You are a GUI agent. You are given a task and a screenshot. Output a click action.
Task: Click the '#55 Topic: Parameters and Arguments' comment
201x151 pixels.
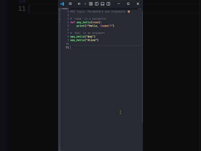coord(98,12)
